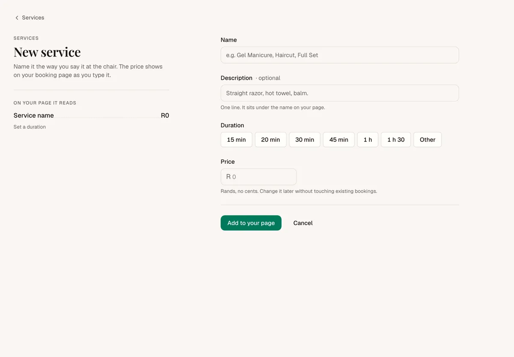Select 45 min as duration
Viewport: 514px width, 357px height.
click(339, 140)
